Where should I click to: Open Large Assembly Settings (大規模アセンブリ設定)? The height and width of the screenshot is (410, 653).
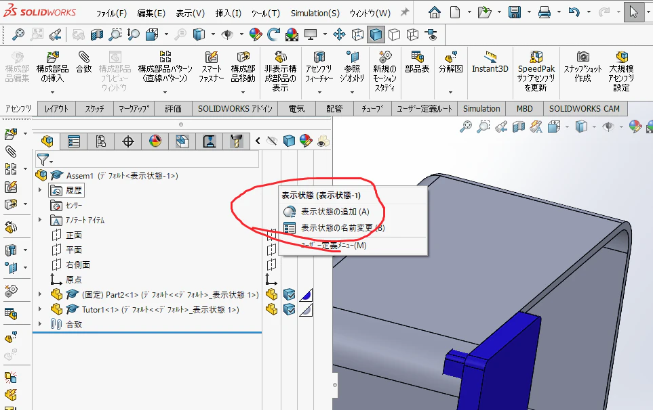[621, 72]
